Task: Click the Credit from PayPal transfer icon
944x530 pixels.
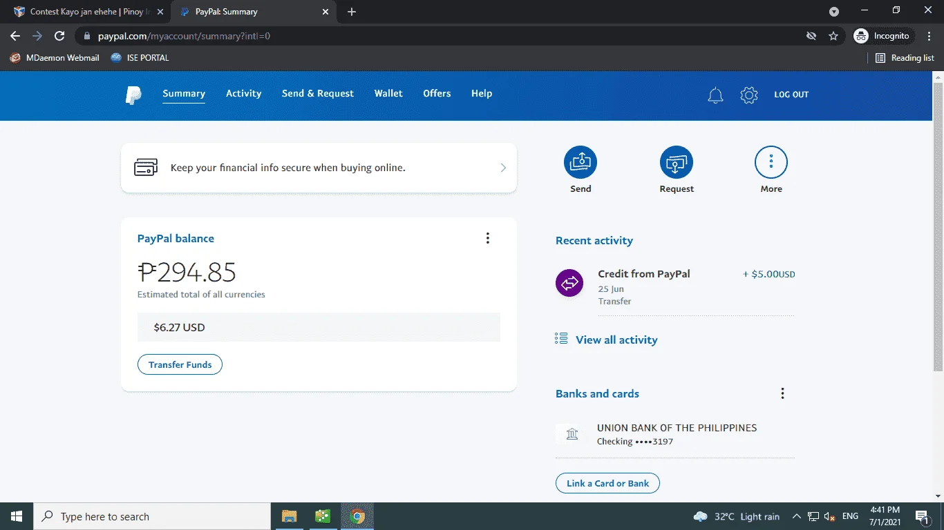Action: pyautogui.click(x=569, y=283)
